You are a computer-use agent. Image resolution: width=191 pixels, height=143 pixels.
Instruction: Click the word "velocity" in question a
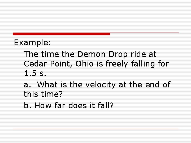tap(100, 85)
